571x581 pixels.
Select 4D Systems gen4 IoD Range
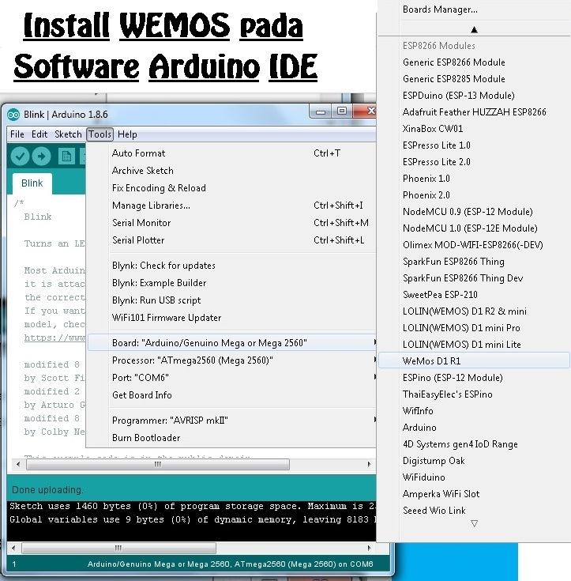click(x=474, y=444)
